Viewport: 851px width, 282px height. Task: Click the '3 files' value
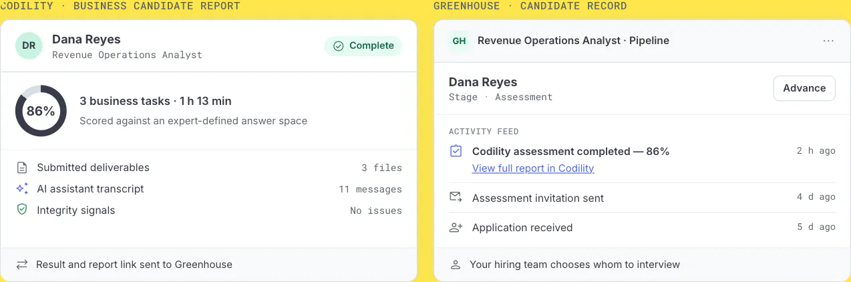pos(381,168)
